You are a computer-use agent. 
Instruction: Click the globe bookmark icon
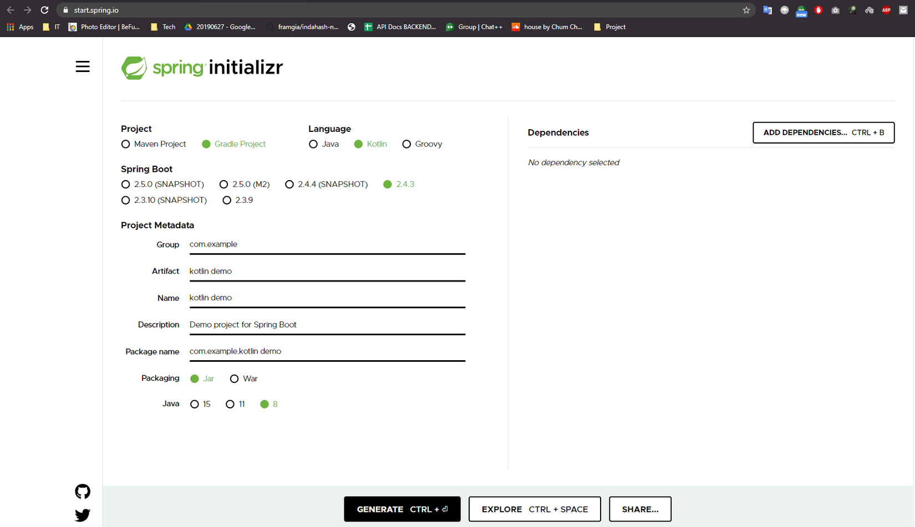tap(352, 27)
